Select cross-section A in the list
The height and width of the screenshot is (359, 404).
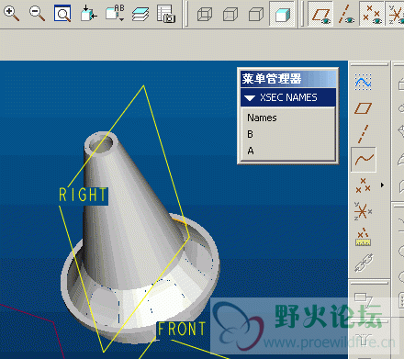pyautogui.click(x=251, y=151)
